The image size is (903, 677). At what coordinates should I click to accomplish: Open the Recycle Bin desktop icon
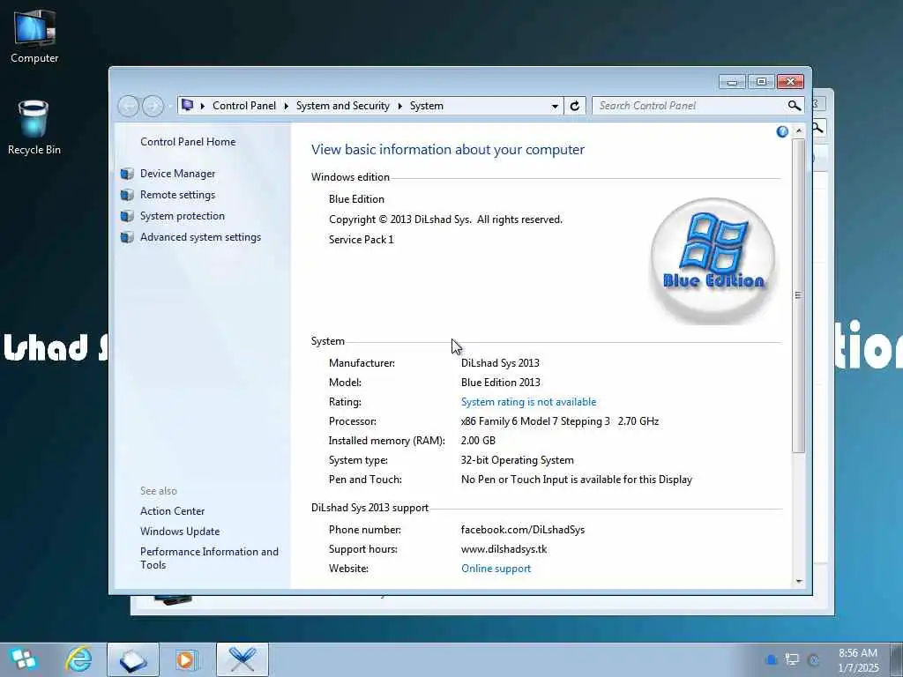[x=34, y=127]
